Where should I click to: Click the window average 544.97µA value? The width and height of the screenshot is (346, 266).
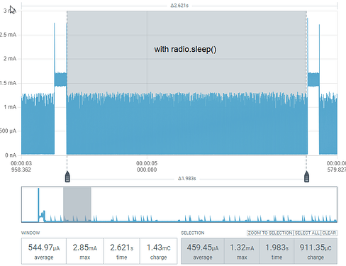(x=44, y=248)
